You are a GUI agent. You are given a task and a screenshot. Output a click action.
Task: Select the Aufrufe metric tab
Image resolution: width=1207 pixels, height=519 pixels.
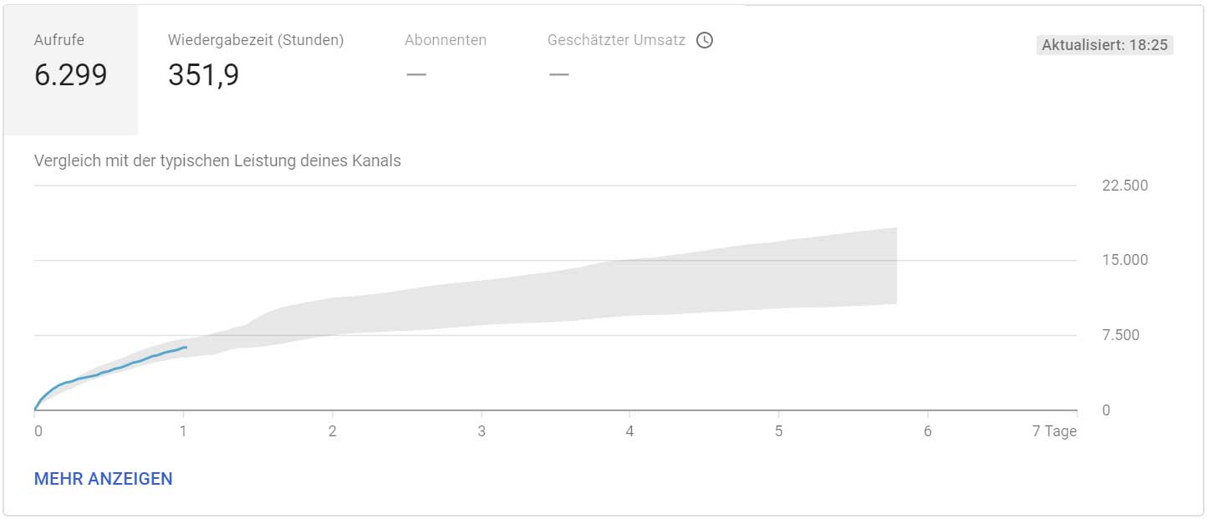click(x=70, y=70)
